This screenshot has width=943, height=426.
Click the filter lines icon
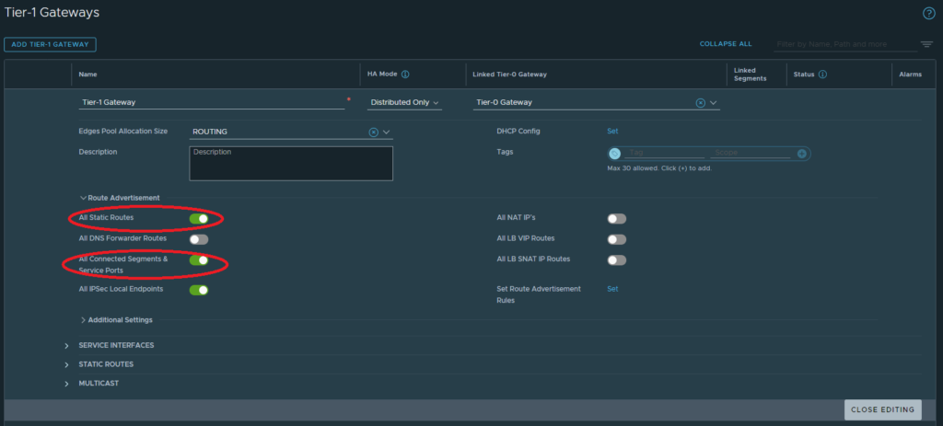point(926,44)
